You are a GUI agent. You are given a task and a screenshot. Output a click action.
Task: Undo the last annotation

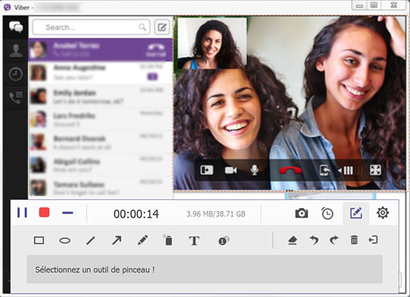pyautogui.click(x=313, y=240)
